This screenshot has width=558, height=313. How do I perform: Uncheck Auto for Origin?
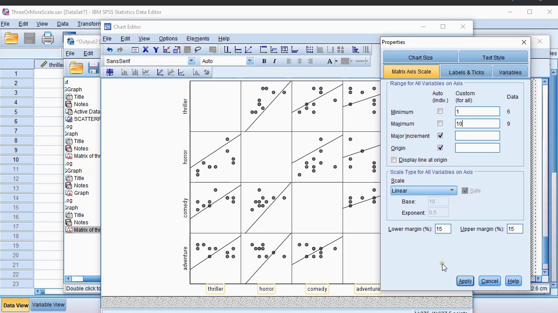click(x=440, y=148)
